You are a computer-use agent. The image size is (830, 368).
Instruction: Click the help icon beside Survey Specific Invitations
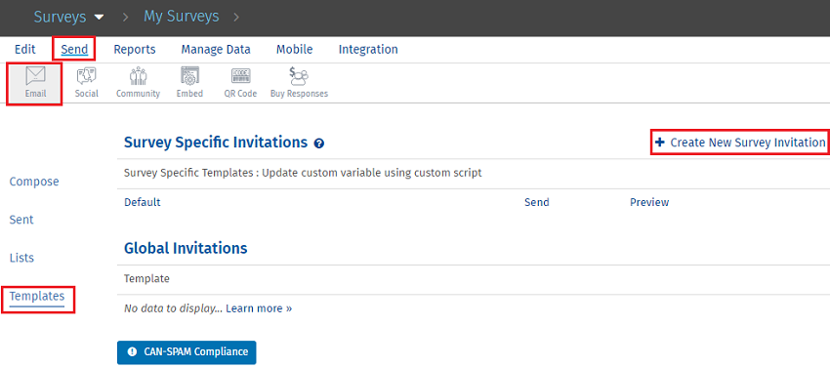tap(318, 143)
